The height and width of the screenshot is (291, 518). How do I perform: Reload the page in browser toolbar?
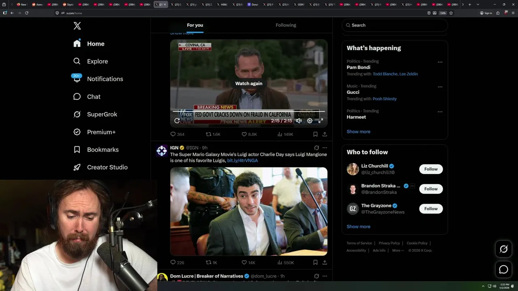(x=27, y=13)
